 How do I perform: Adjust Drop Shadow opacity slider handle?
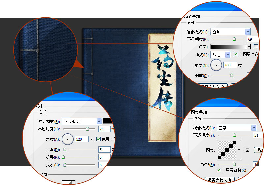pyautogui.click(x=87, y=129)
